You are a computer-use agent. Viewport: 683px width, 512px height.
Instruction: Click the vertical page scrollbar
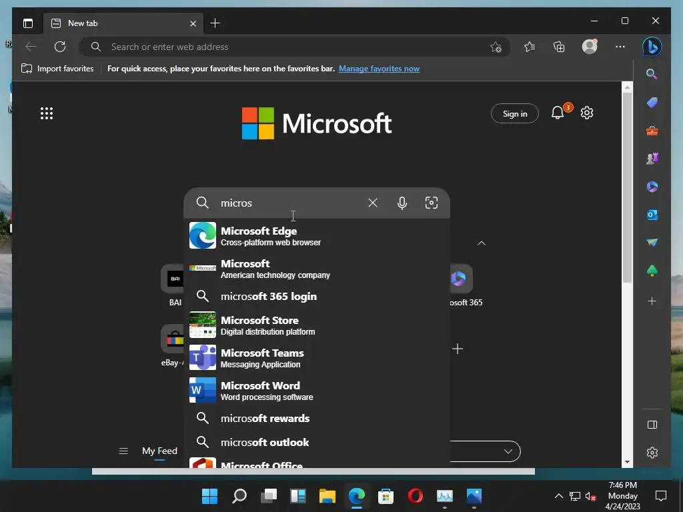[x=627, y=187]
